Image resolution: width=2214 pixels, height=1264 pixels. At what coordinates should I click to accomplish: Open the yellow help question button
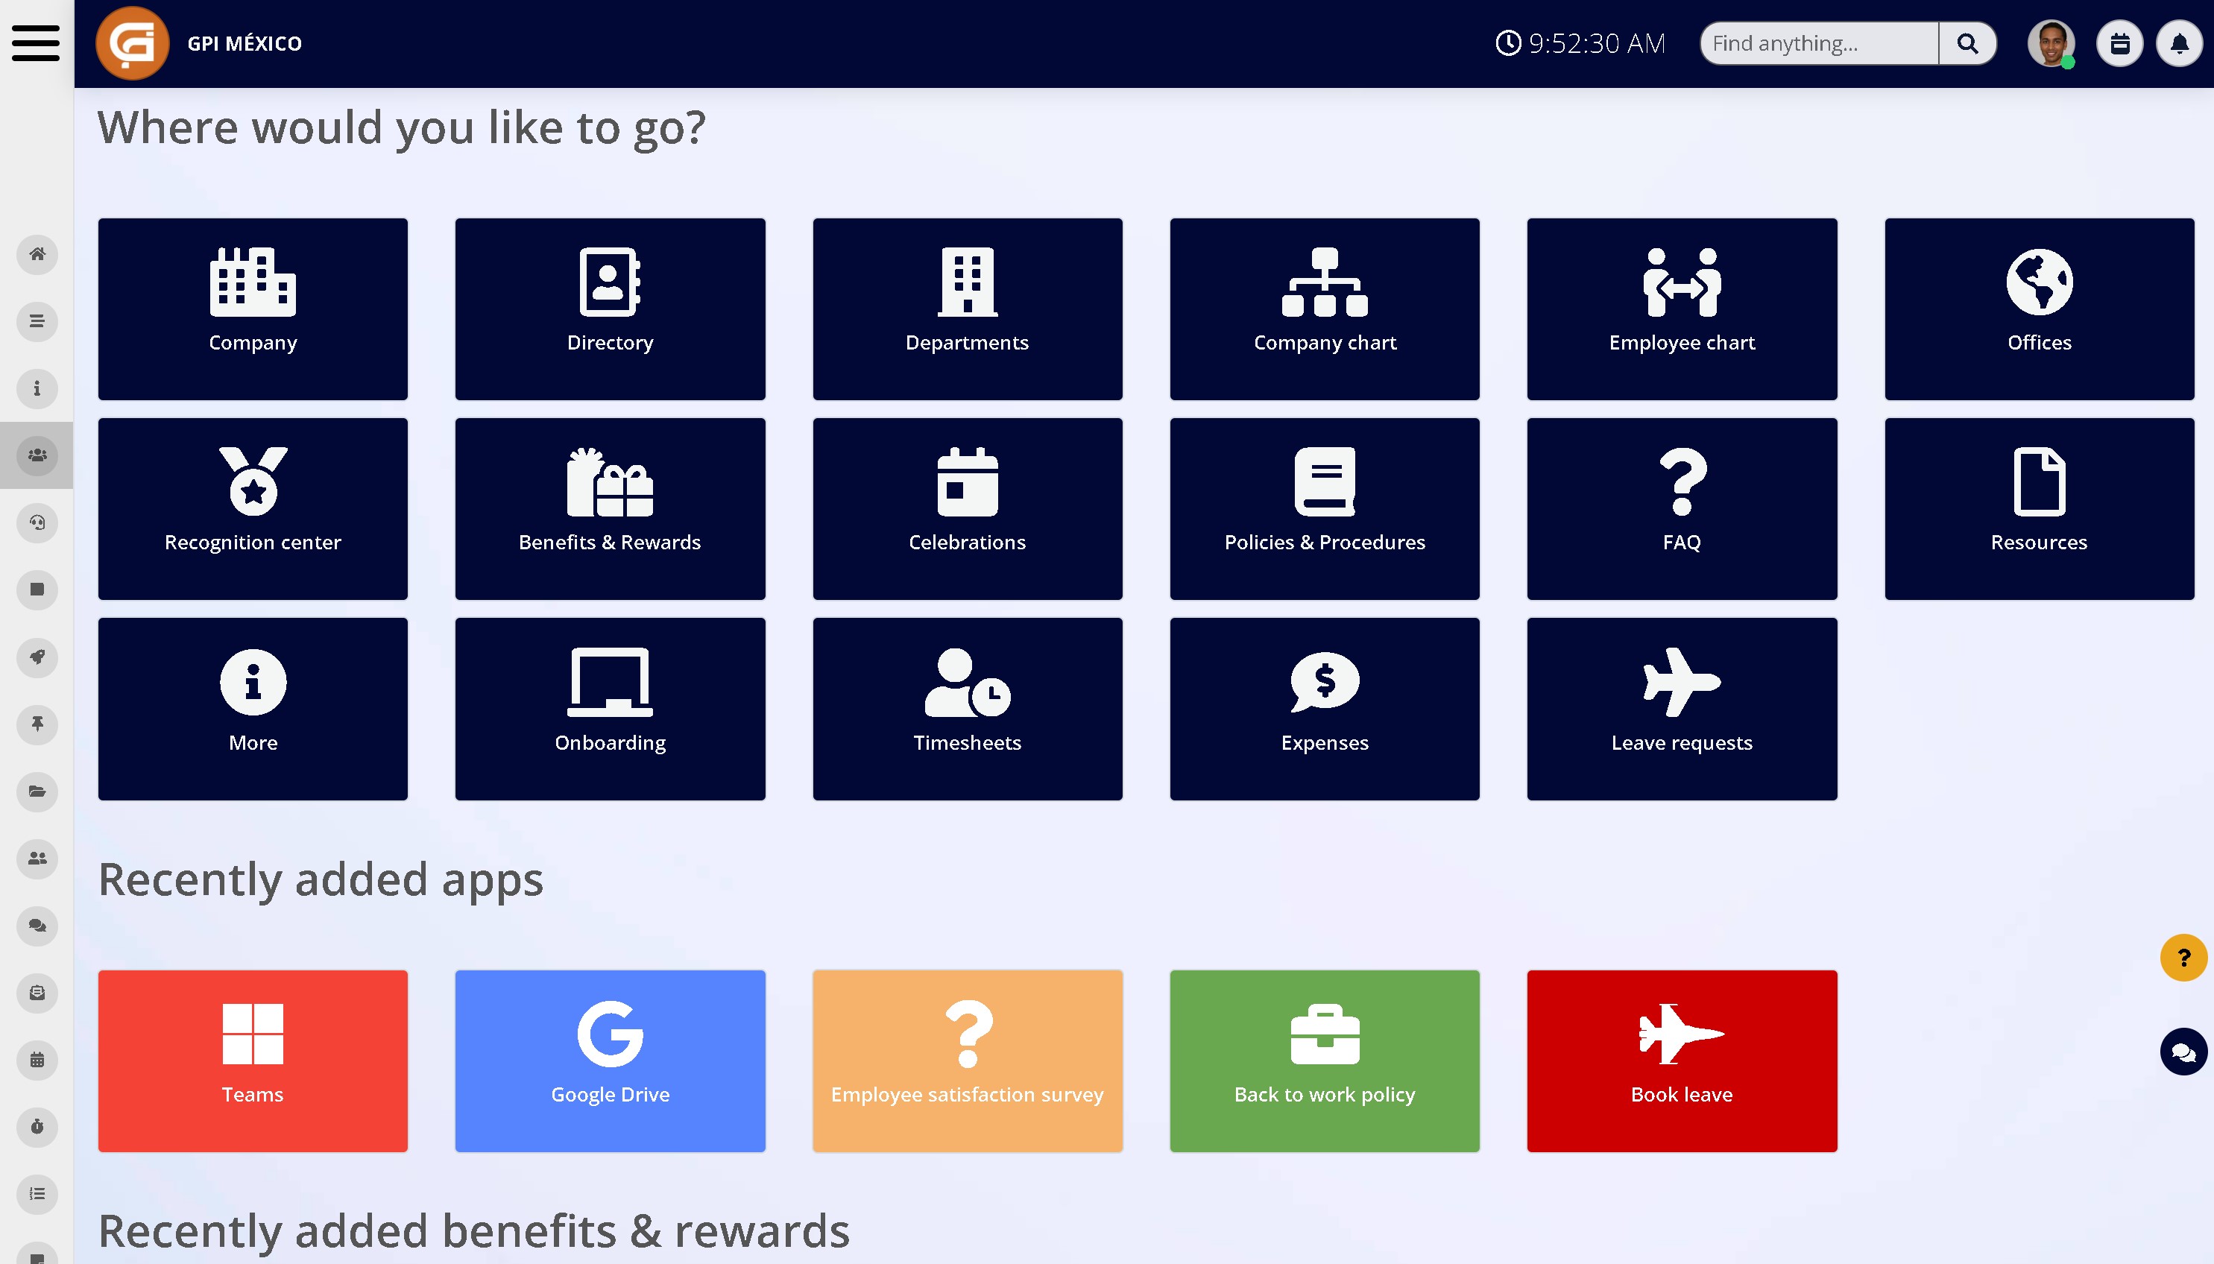pos(2183,958)
